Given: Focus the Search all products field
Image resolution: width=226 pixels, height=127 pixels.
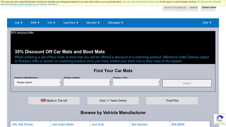Looking at the screenshot, I should 176,8.
